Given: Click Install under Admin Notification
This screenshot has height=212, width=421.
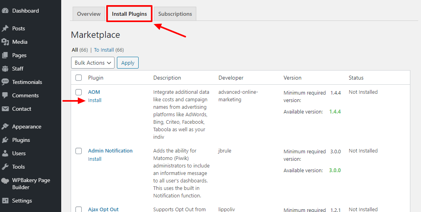Looking at the screenshot, I should click(95, 159).
